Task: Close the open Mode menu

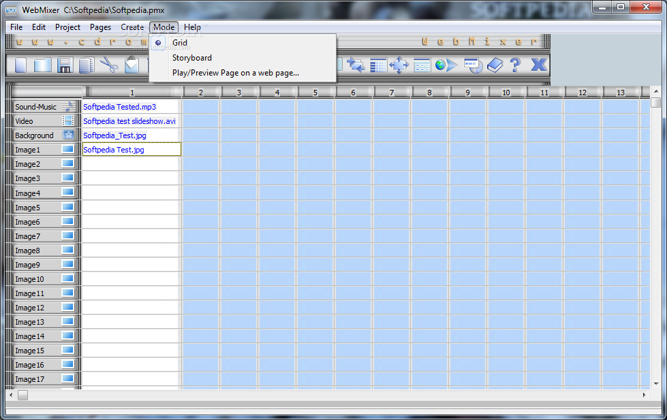Action: 164,27
